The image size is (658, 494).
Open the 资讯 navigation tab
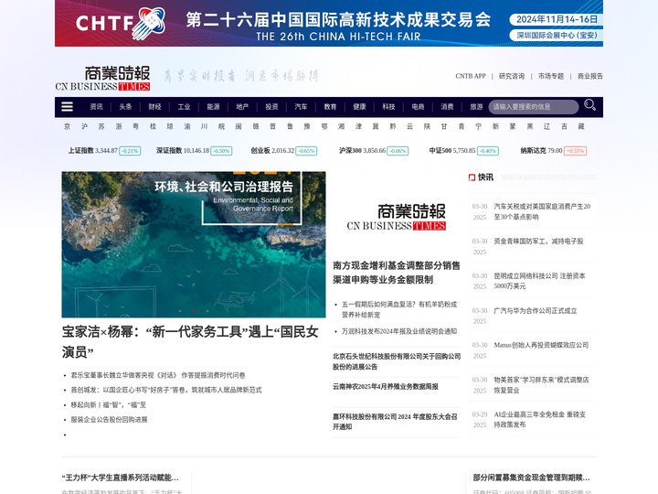click(x=97, y=107)
